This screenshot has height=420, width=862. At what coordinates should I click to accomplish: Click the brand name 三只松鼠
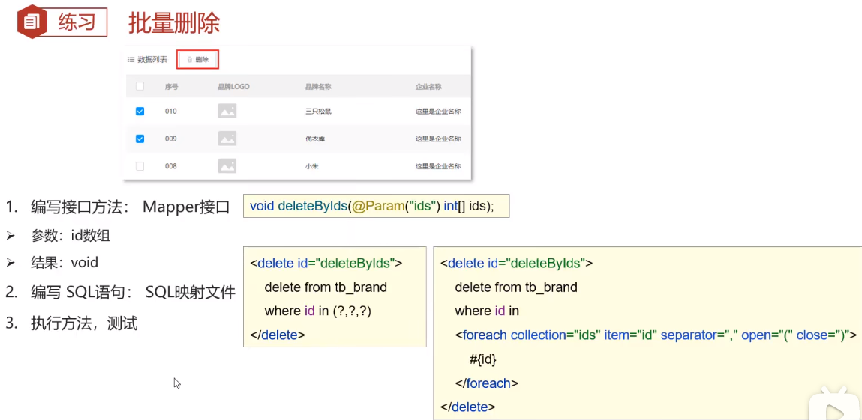318,112
